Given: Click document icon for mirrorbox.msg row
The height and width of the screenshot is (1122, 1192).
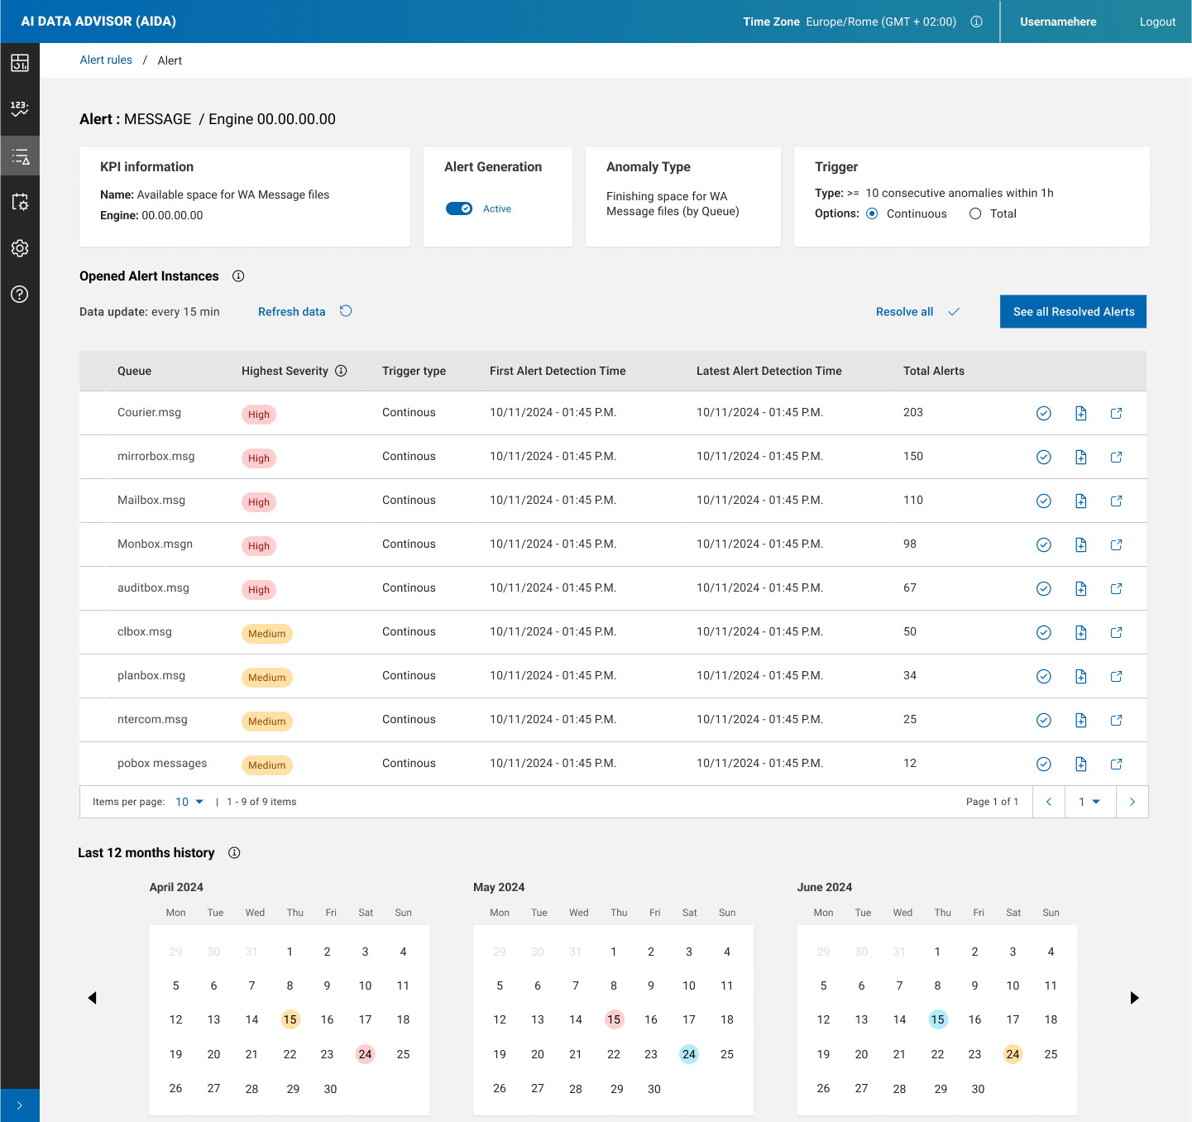Looking at the screenshot, I should pyautogui.click(x=1080, y=458).
